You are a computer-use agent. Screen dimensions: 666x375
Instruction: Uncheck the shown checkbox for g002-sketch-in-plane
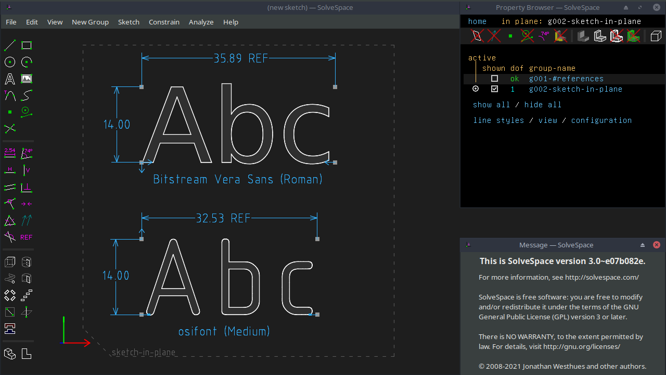pyautogui.click(x=494, y=89)
